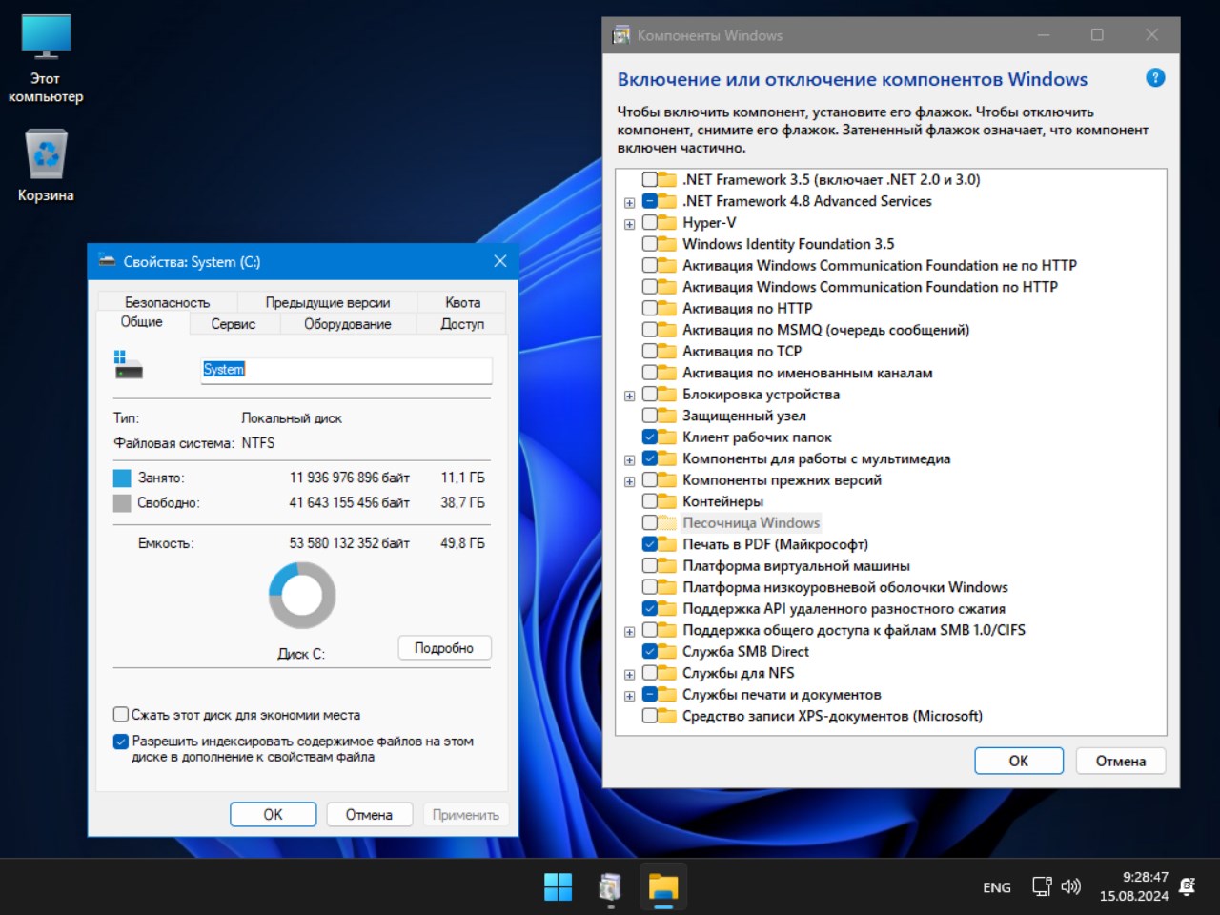
Task: Click the taskbar clock and date
Action: click(1134, 886)
